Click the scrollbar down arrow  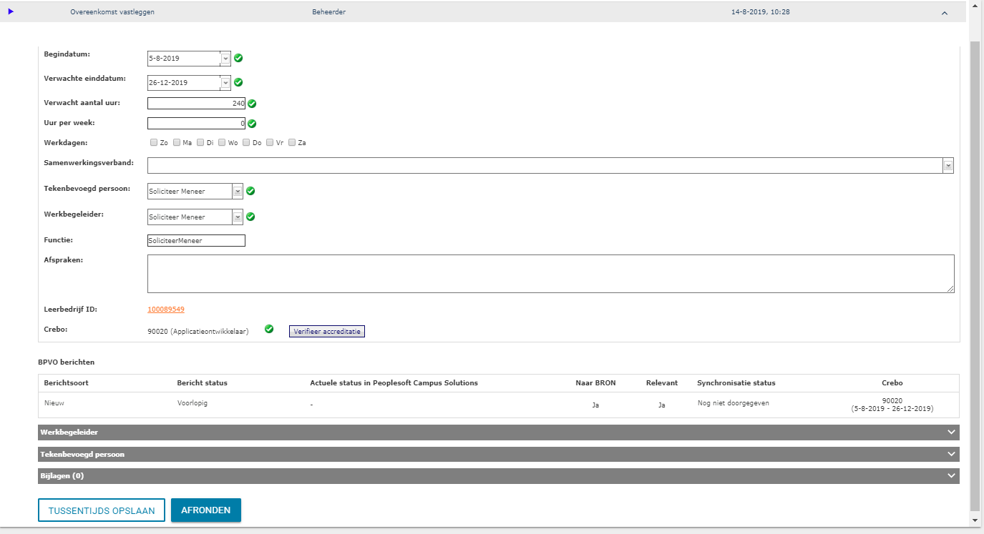(975, 521)
